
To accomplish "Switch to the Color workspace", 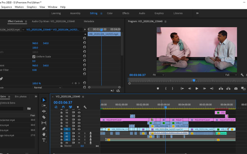I will (110, 13).
